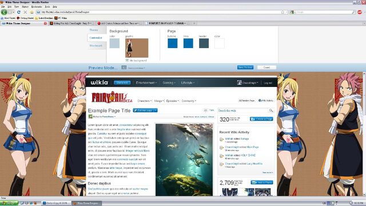Click the Search this wiki field
366x206 pixels.
pos(242,110)
